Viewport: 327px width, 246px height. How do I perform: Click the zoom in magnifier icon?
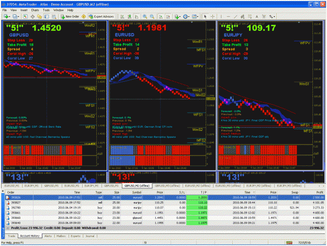[145, 16]
